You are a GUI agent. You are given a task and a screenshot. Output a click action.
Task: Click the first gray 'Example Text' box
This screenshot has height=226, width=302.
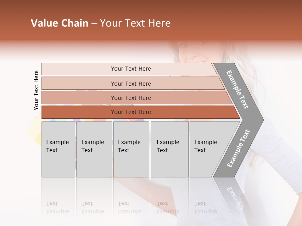click(x=59, y=149)
